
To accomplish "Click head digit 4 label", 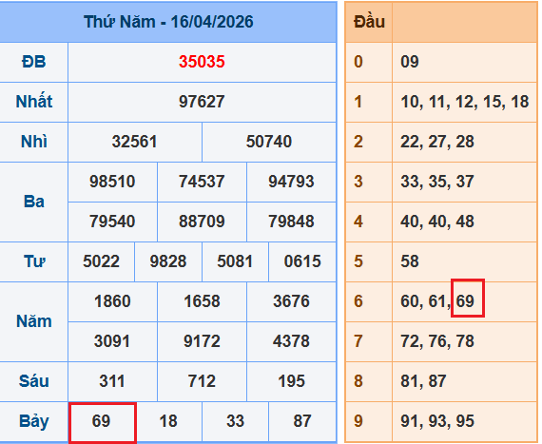I will coord(358,222).
